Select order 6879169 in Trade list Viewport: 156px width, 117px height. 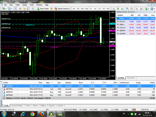click(79, 86)
